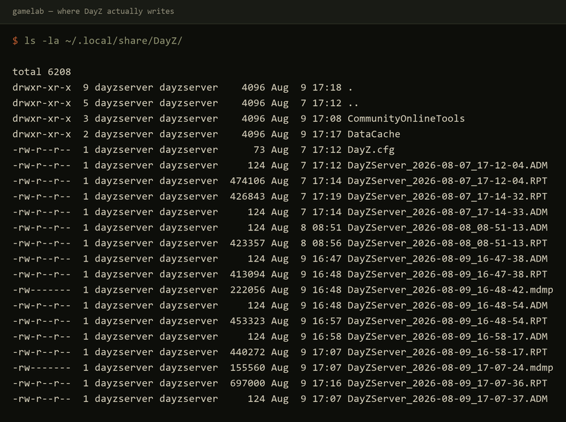Click file 'DayZServer_2026-08-09_16-58-17.RPT'
Viewport: 566px width, 422px height.
tap(448, 352)
